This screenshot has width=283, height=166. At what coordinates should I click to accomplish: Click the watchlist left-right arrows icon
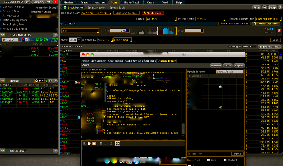click(x=41, y=81)
